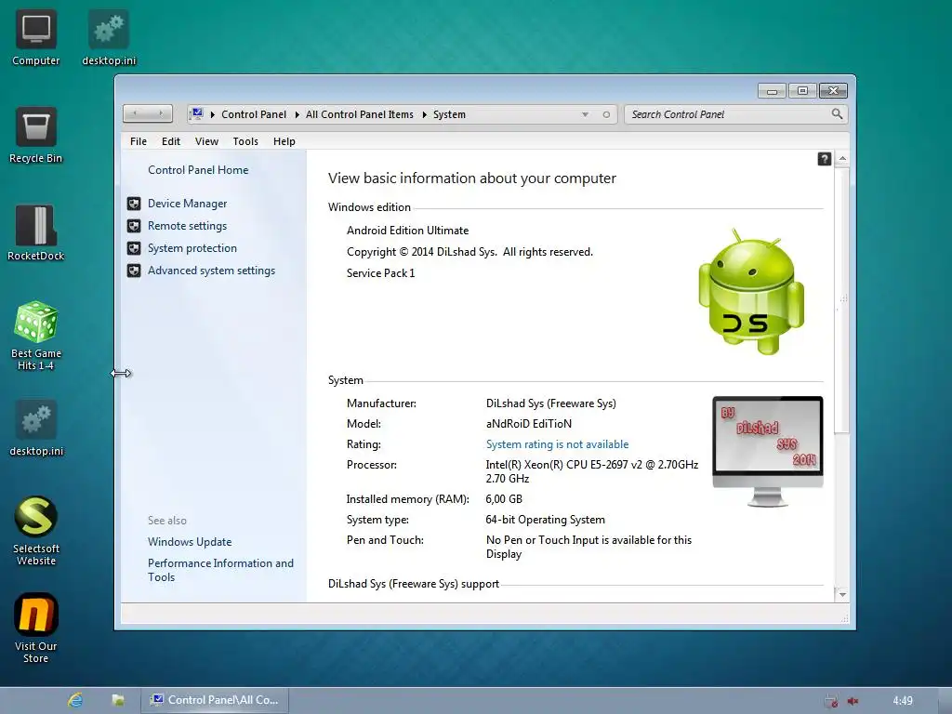This screenshot has width=952, height=714.
Task: Click the scrollbar up arrow
Action: click(x=842, y=158)
